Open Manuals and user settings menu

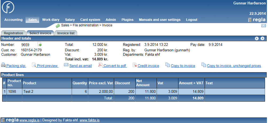(x=160, y=20)
